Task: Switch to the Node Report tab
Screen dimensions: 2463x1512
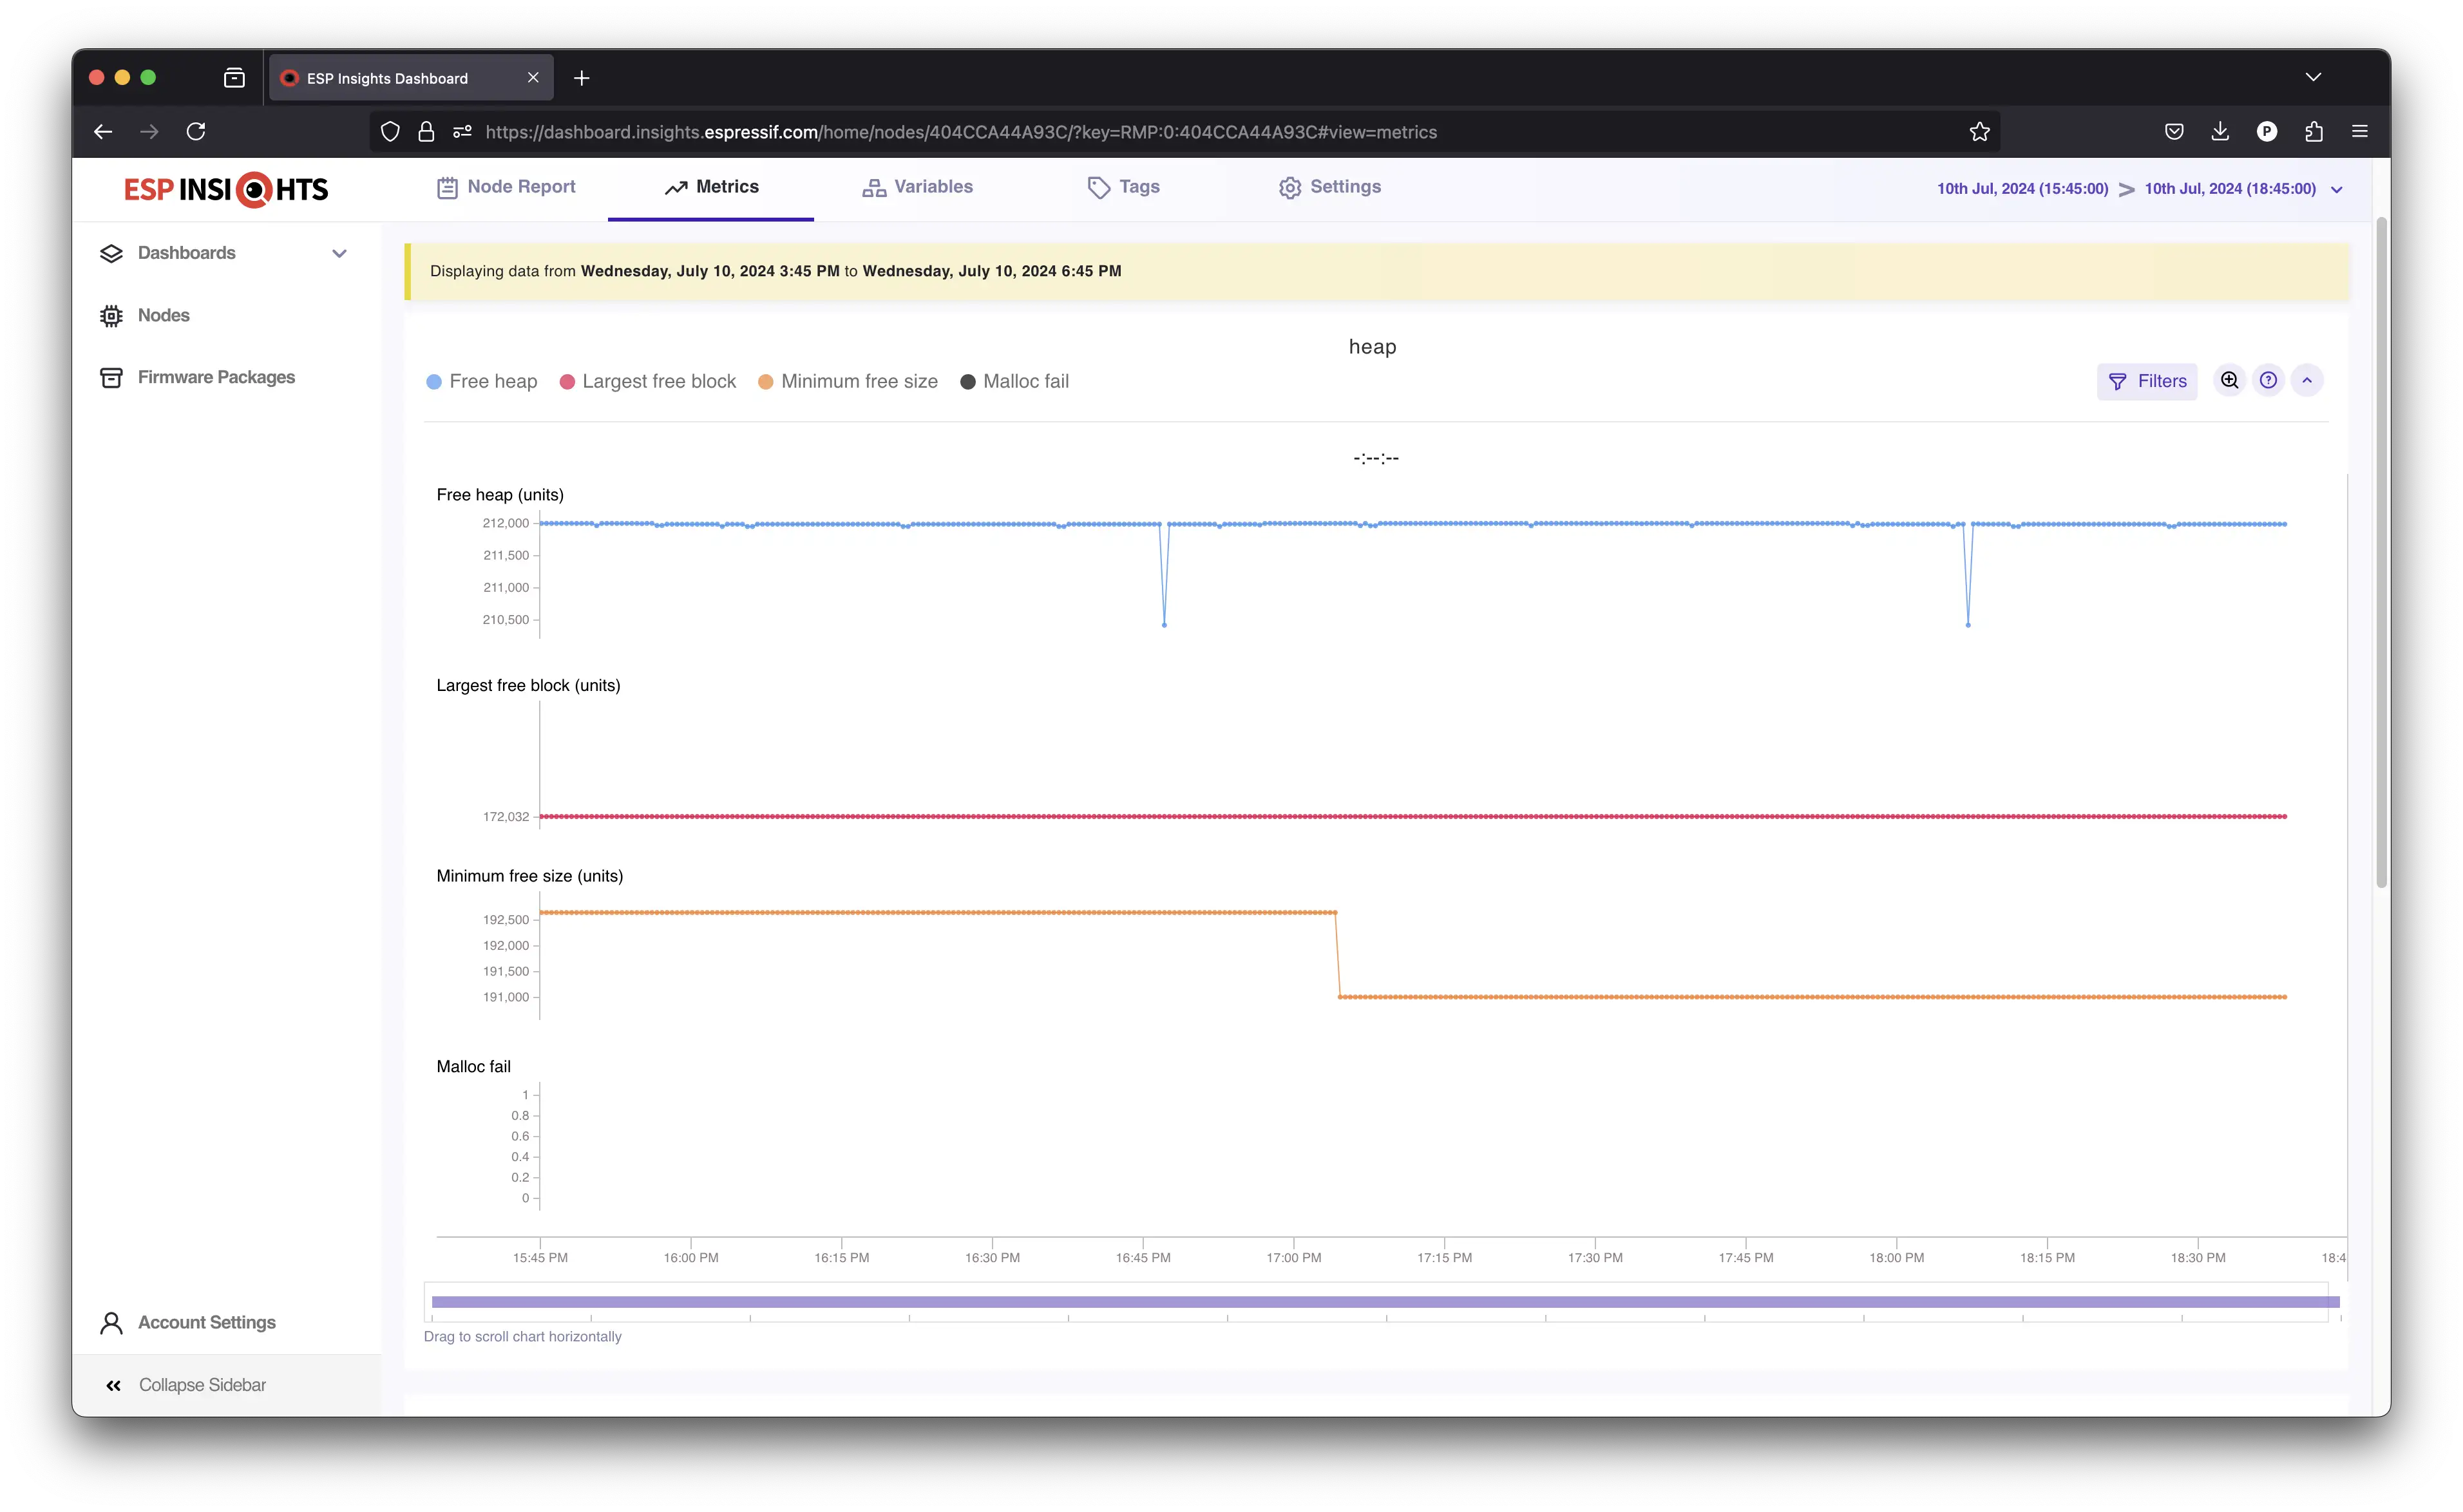Action: pos(506,187)
